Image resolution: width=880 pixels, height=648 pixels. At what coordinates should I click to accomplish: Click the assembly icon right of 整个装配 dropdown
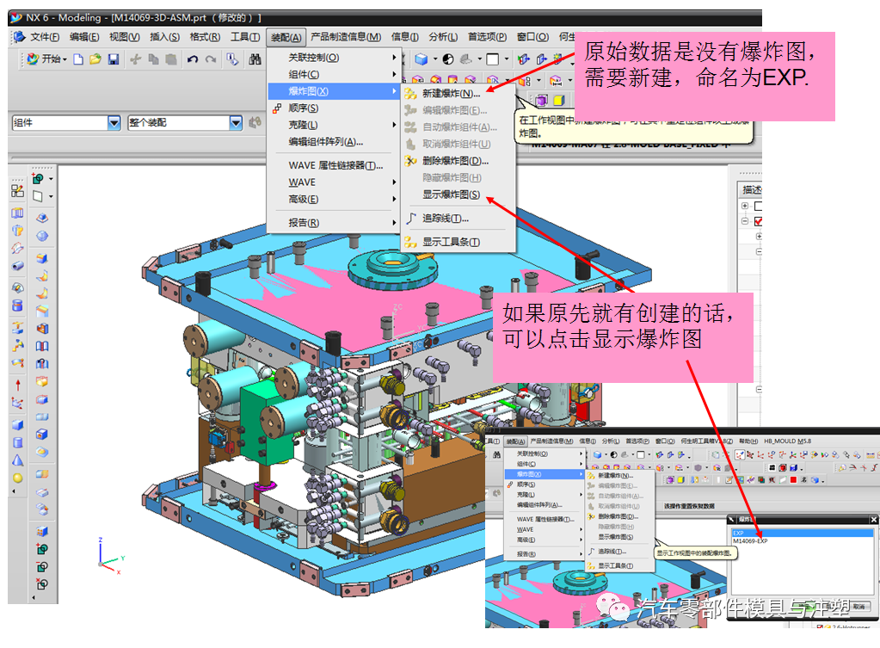coord(255,122)
